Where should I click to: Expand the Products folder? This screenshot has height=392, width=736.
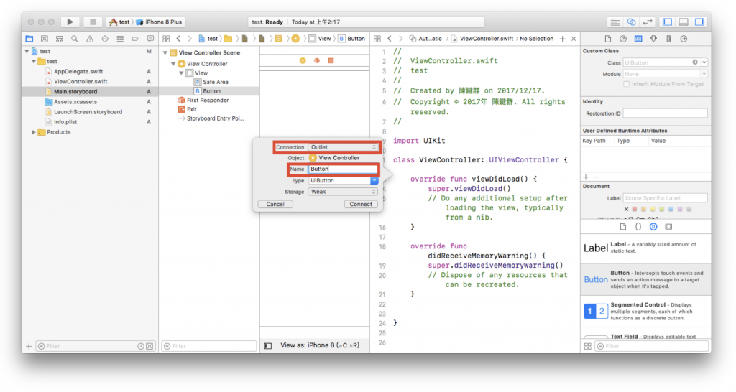point(33,132)
